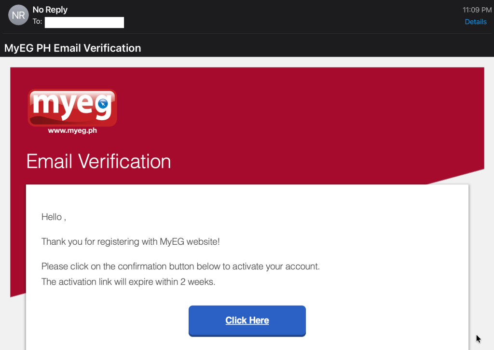Click the blue cursor icon inside the logo
The width and height of the screenshot is (494, 350).
(102, 104)
